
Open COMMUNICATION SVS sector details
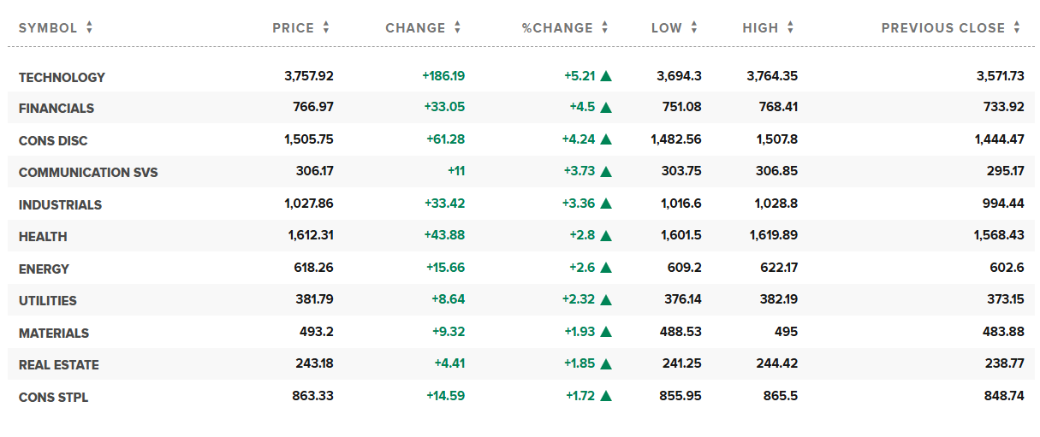pos(88,173)
